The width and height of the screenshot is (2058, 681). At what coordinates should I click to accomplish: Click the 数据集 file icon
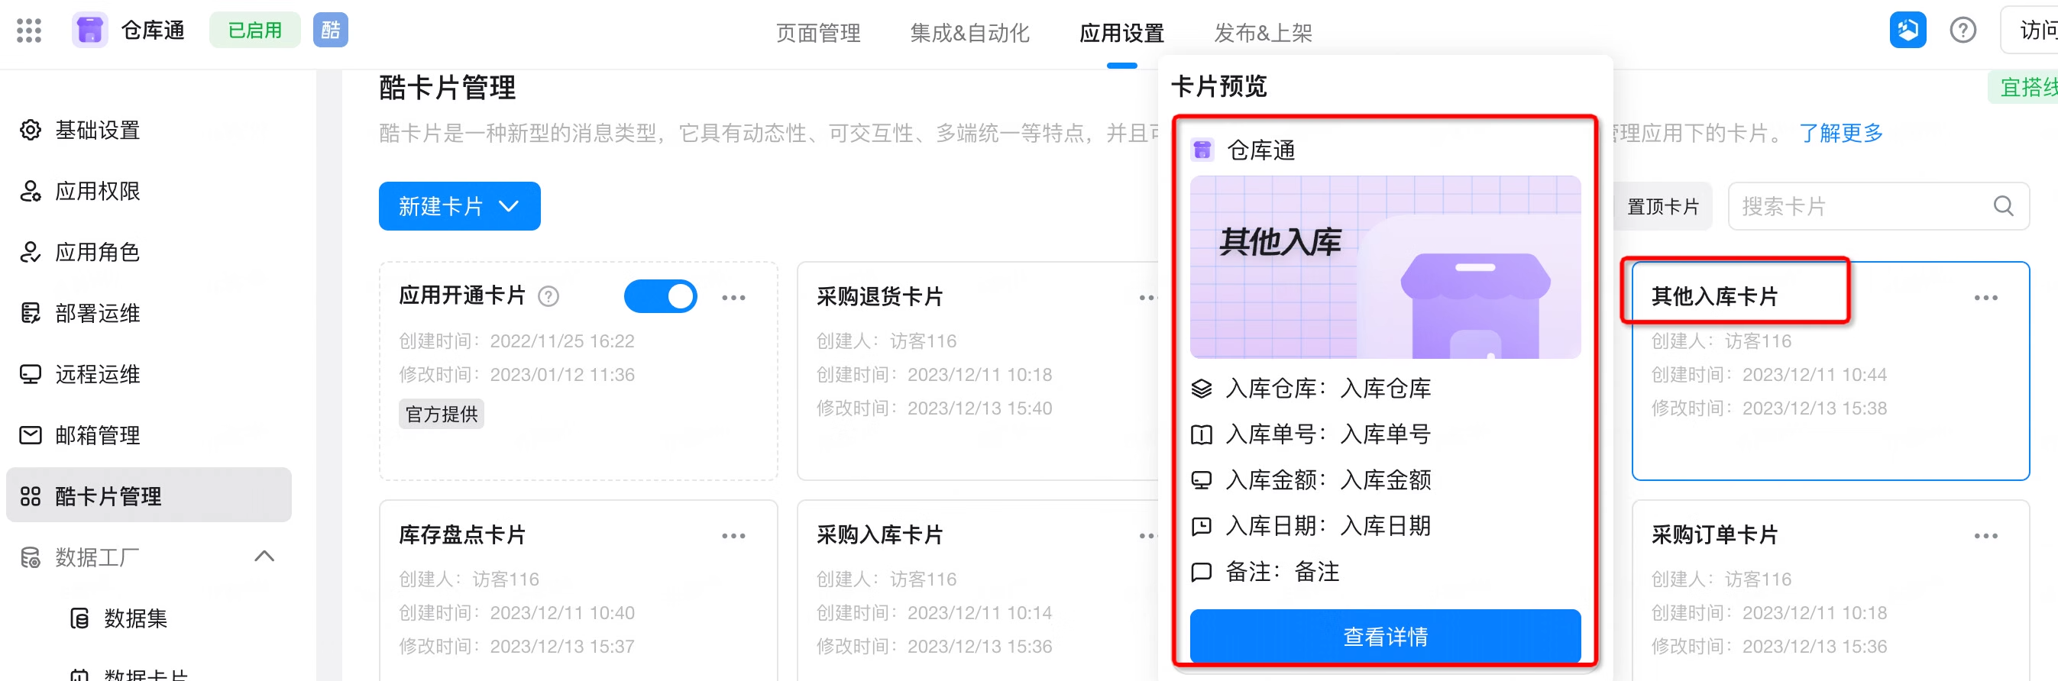click(x=79, y=618)
